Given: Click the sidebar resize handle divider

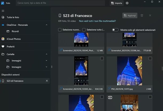Looking at the screenshot, I should tap(52, 67).
